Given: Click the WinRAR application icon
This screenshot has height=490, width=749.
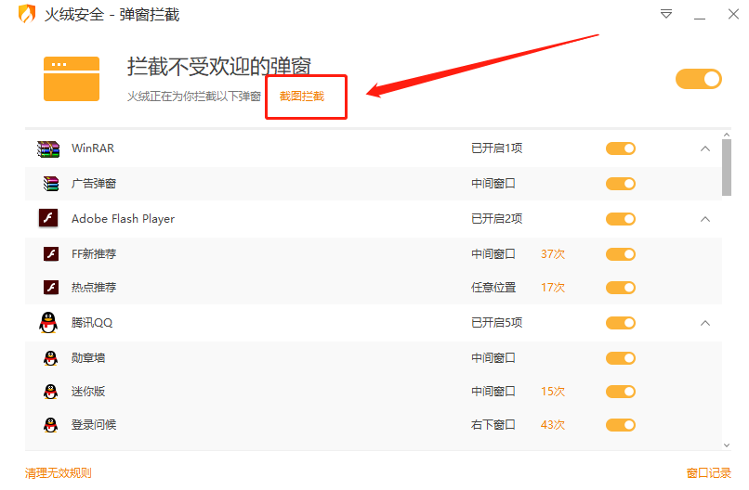Looking at the screenshot, I should tap(48, 148).
